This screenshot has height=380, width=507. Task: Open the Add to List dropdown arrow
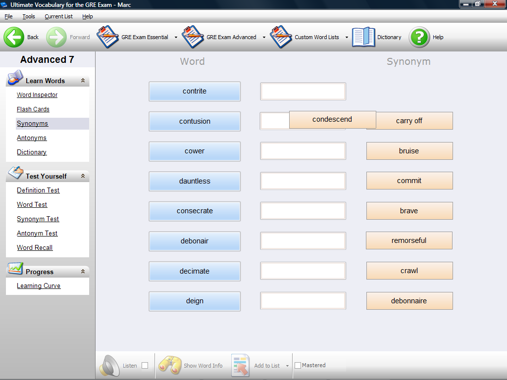tap(287, 366)
